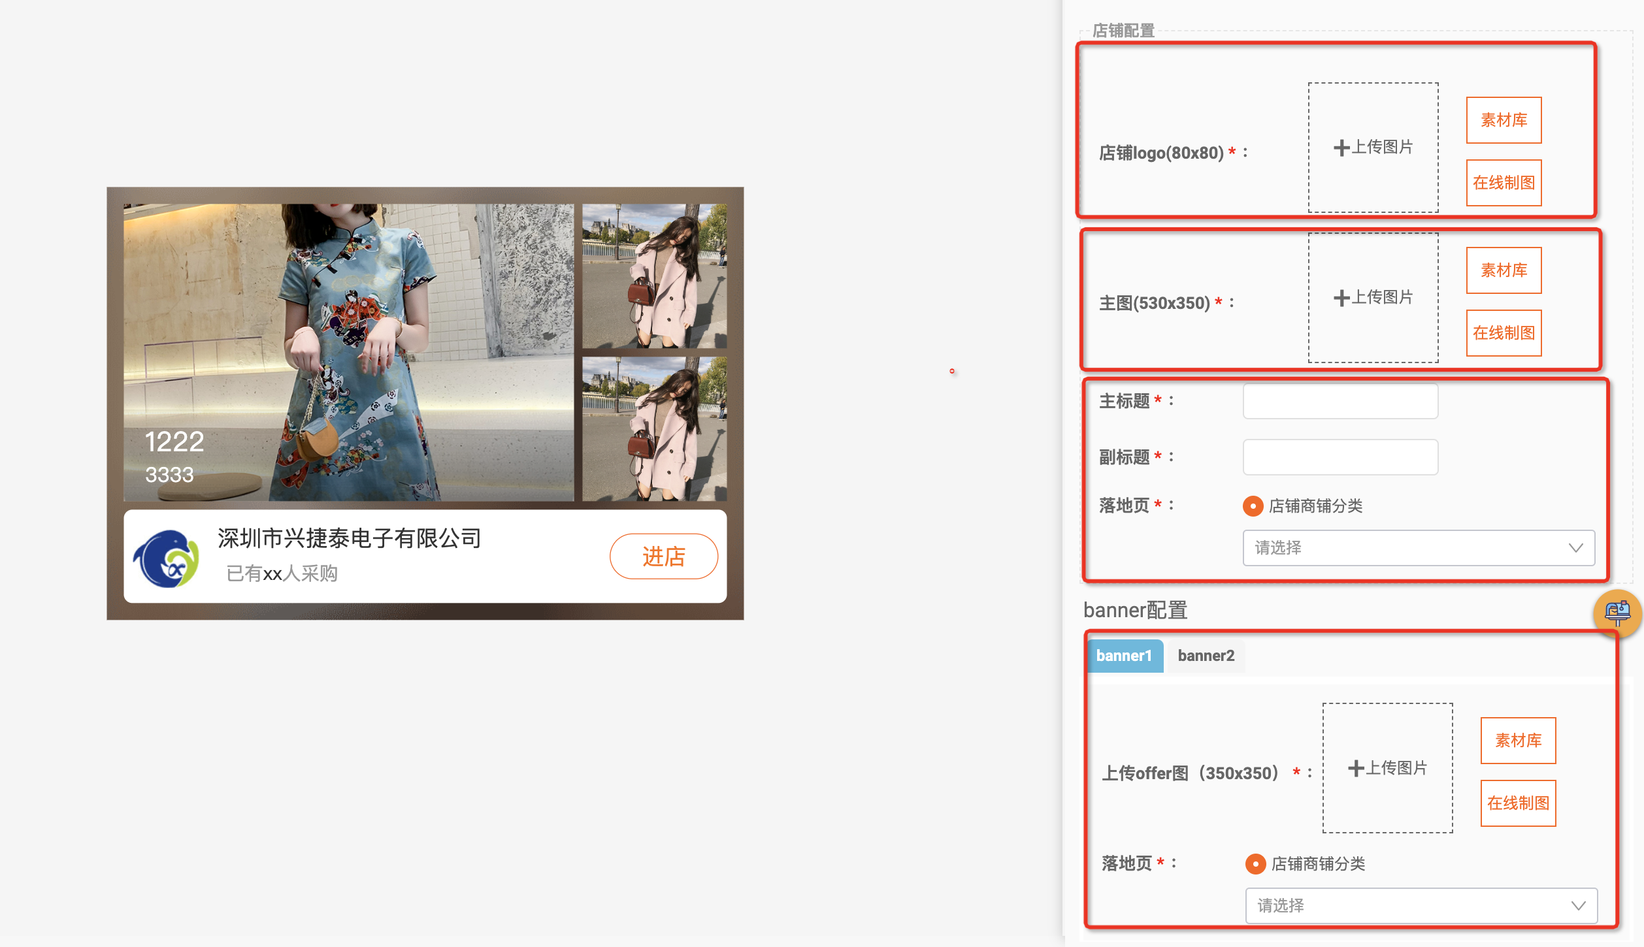Viewport: 1644px width, 947px height.
Task: Click chevron arrow in store landing page select
Action: (1575, 548)
